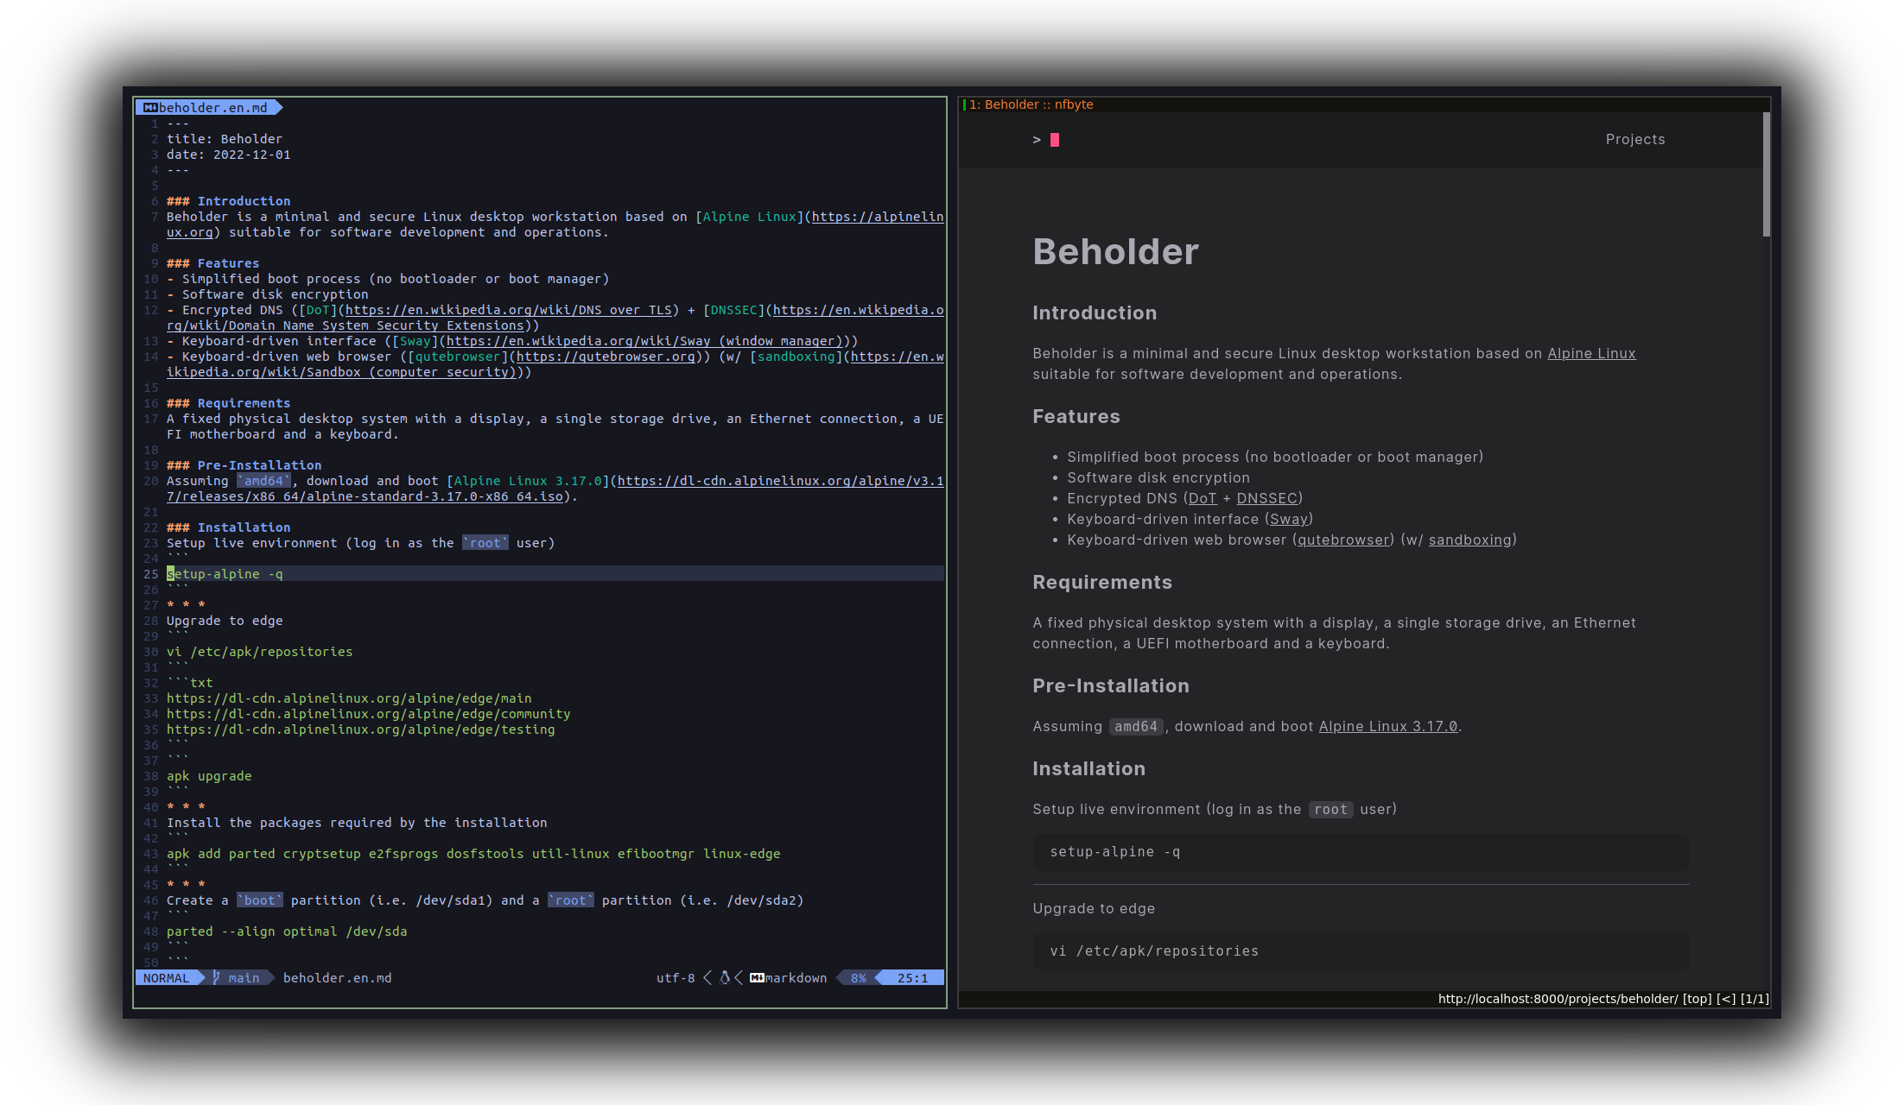Click the NORMAL mode indicator
The width and height of the screenshot is (1904, 1105).
click(x=166, y=977)
